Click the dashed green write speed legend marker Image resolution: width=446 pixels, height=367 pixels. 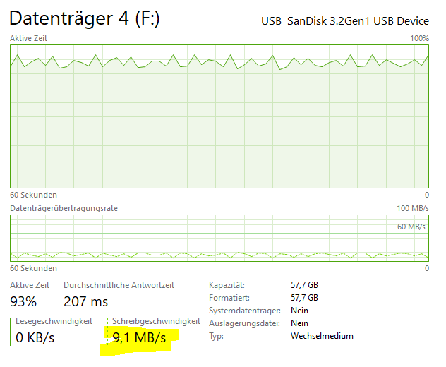107,331
